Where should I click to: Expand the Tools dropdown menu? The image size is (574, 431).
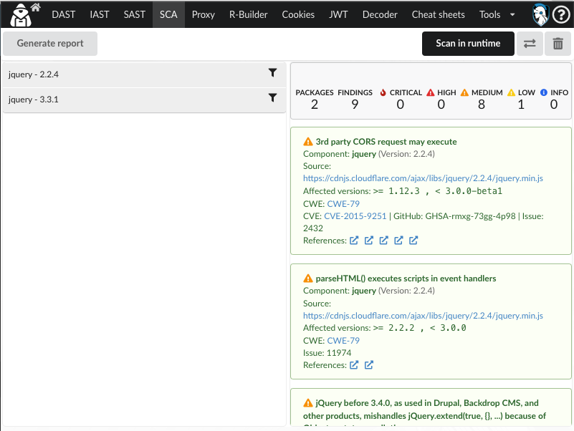click(x=497, y=14)
